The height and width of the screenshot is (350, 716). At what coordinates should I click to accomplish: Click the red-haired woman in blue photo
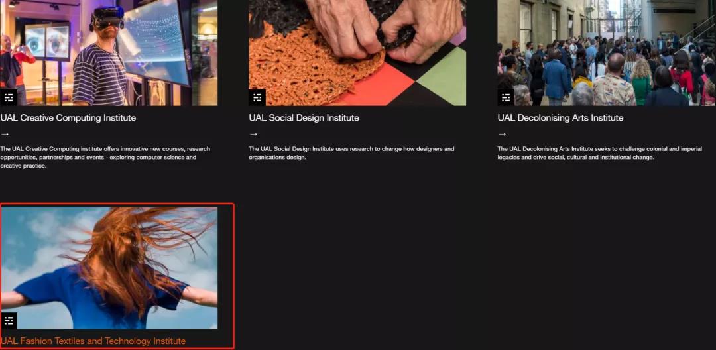[109, 268]
